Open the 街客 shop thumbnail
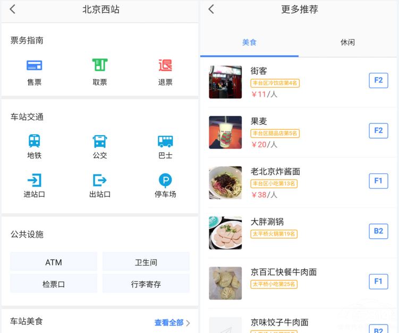 click(x=225, y=82)
